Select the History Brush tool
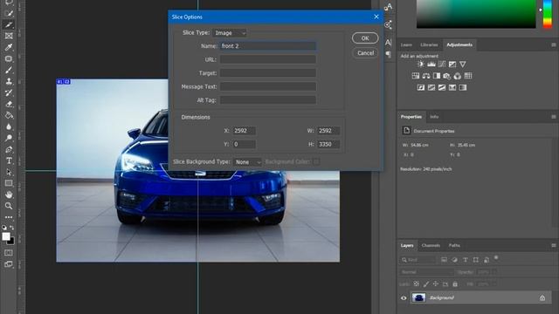The image size is (559, 314). (9, 93)
